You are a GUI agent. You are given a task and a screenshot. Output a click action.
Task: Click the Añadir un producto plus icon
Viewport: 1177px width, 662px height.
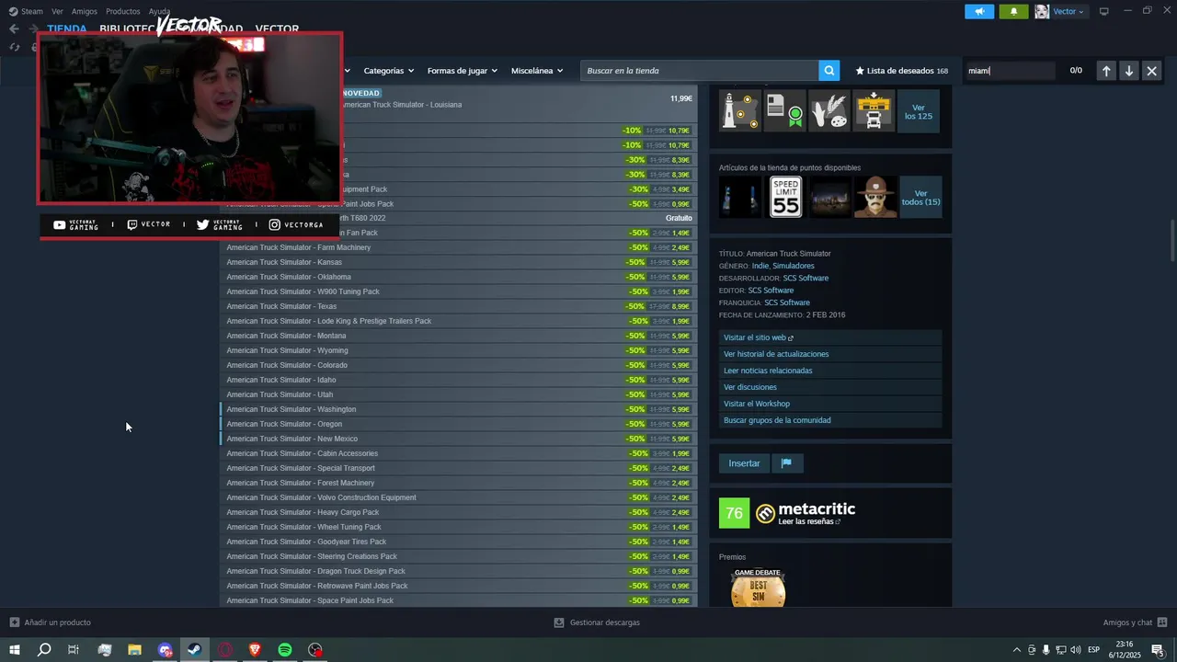click(x=15, y=622)
